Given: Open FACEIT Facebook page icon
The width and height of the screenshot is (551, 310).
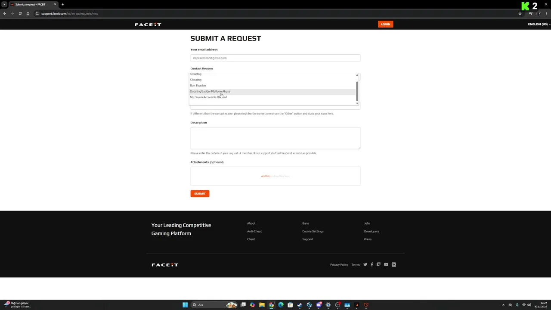Looking at the screenshot, I should click(372, 264).
